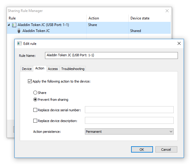Viewport: 192px width, 166px height.
Task: Click into the Rule Name field
Action: click(111, 55)
